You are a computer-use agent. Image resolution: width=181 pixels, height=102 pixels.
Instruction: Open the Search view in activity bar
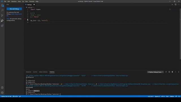coord(2,10)
